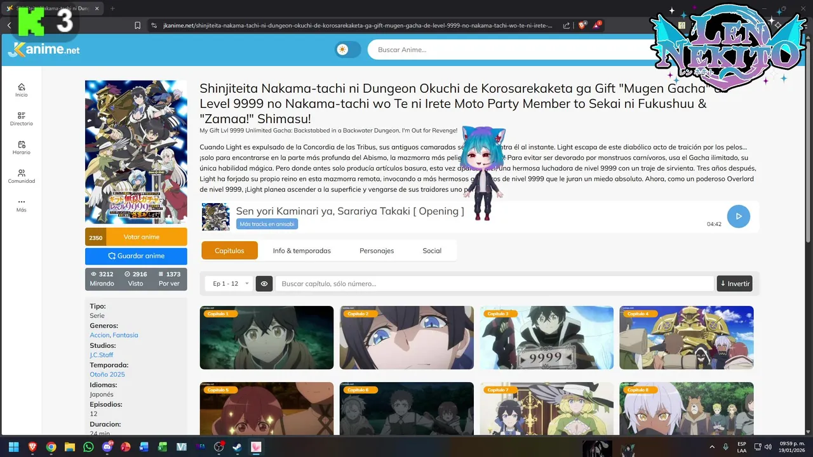Open a new browser tab with plus

[112, 8]
